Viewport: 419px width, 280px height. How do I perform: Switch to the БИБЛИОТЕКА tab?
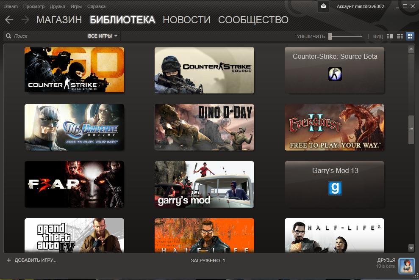coord(122,20)
